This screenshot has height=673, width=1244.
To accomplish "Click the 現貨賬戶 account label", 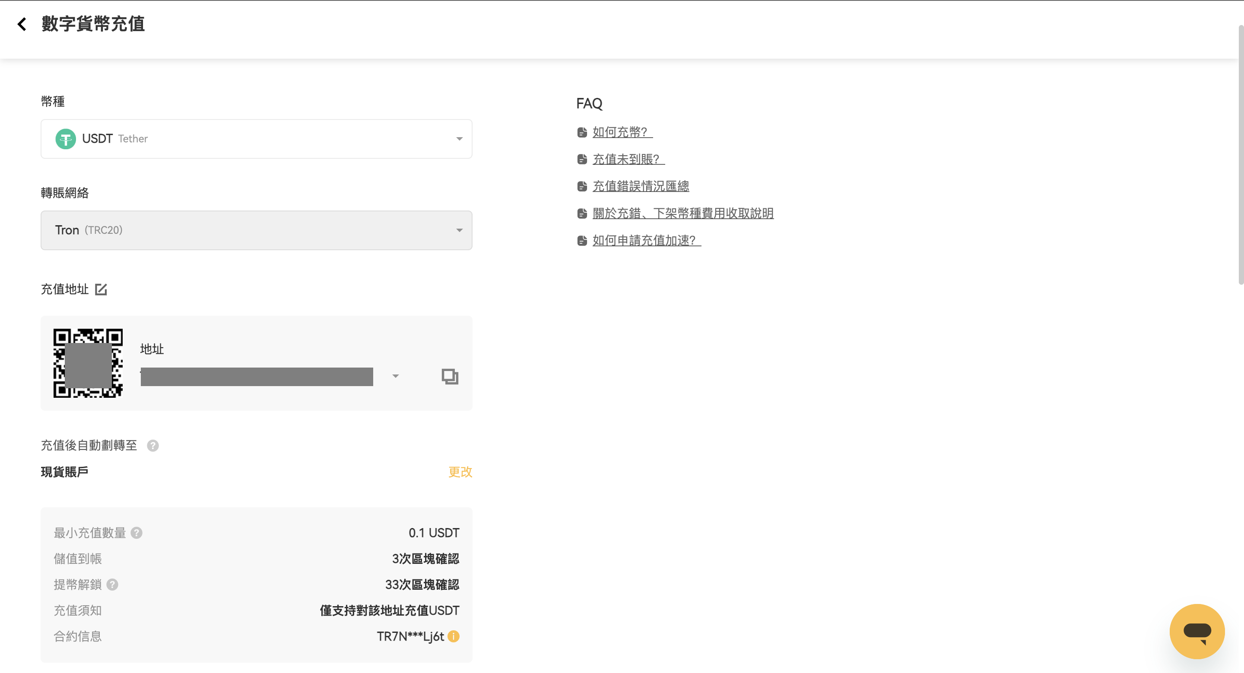I will (64, 472).
